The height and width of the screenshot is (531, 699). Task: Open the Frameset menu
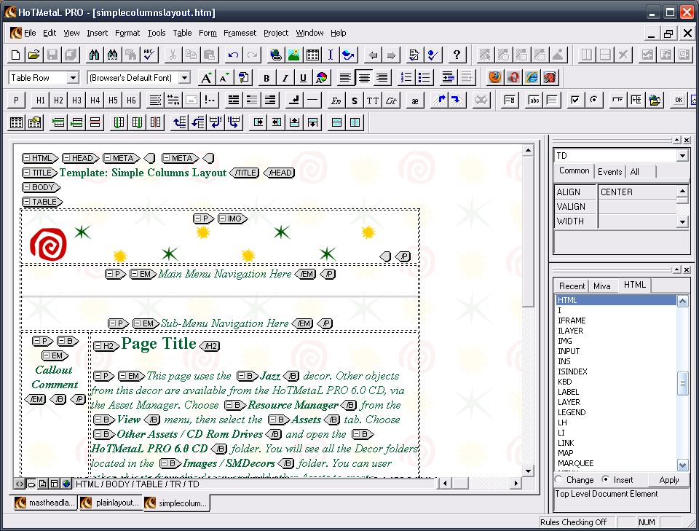coord(240,33)
